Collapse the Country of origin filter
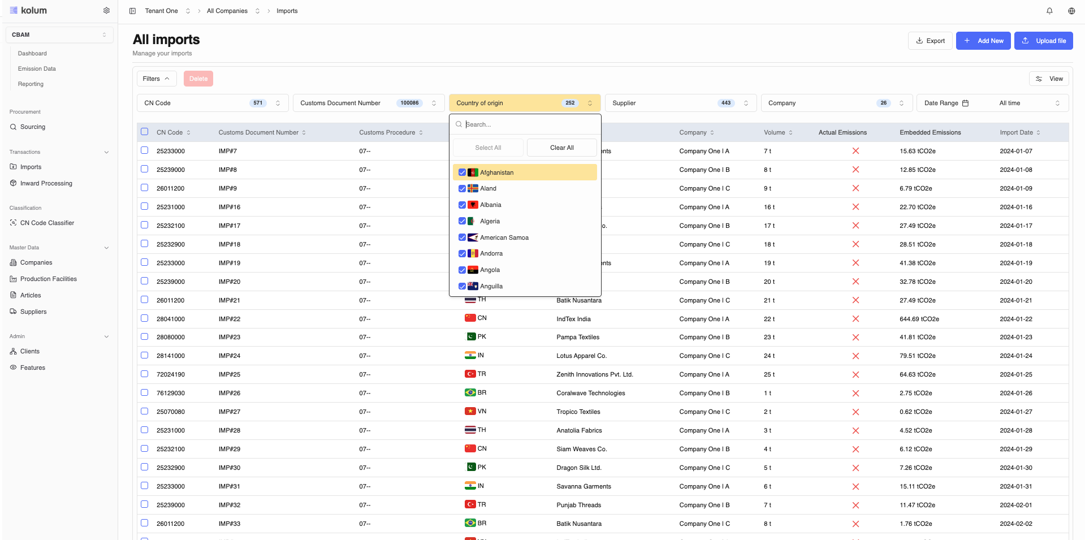 coord(525,103)
